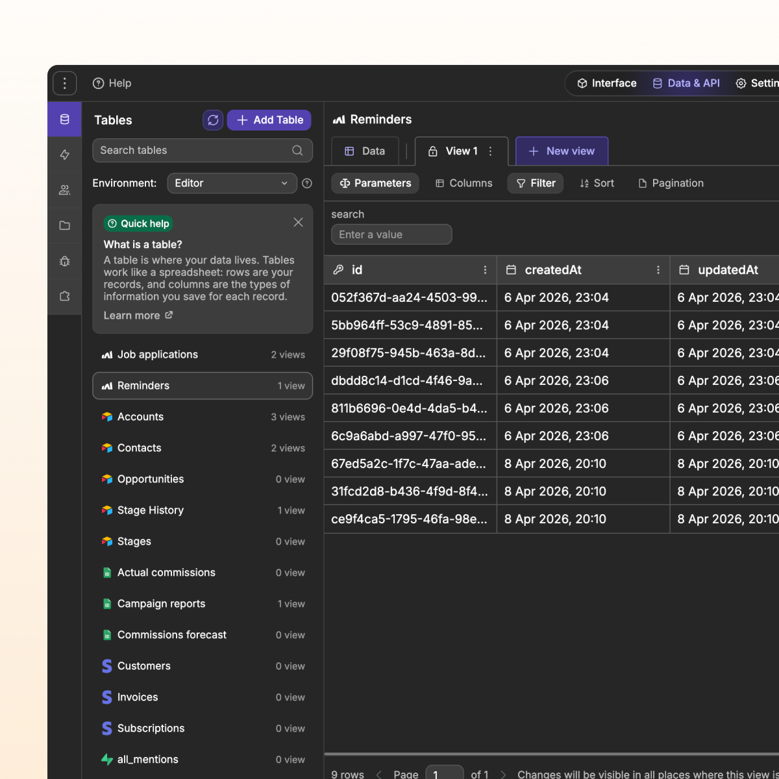Open the createdAt column options menu
Viewport: 779px width, 779px height.
658,269
